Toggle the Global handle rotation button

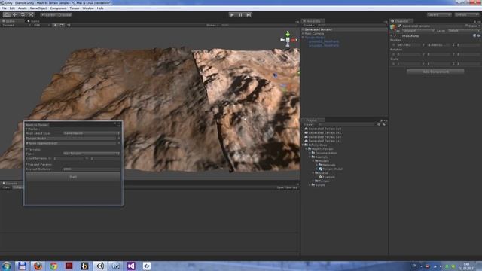(x=65, y=15)
